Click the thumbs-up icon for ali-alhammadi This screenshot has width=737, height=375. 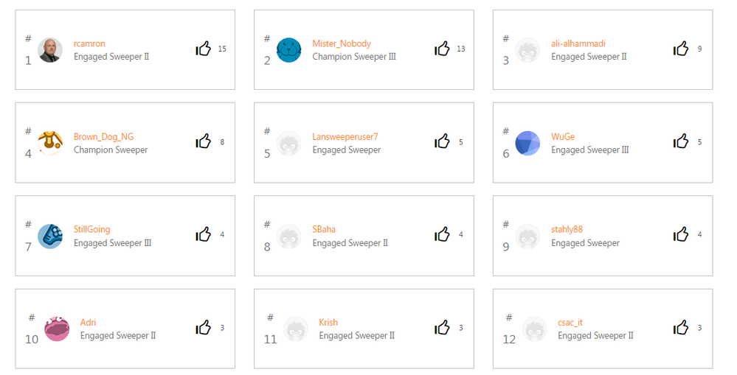point(681,49)
